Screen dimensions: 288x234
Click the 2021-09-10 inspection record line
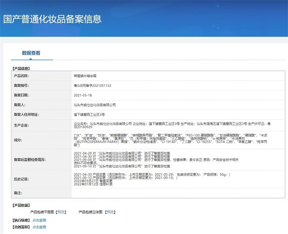click(x=122, y=166)
